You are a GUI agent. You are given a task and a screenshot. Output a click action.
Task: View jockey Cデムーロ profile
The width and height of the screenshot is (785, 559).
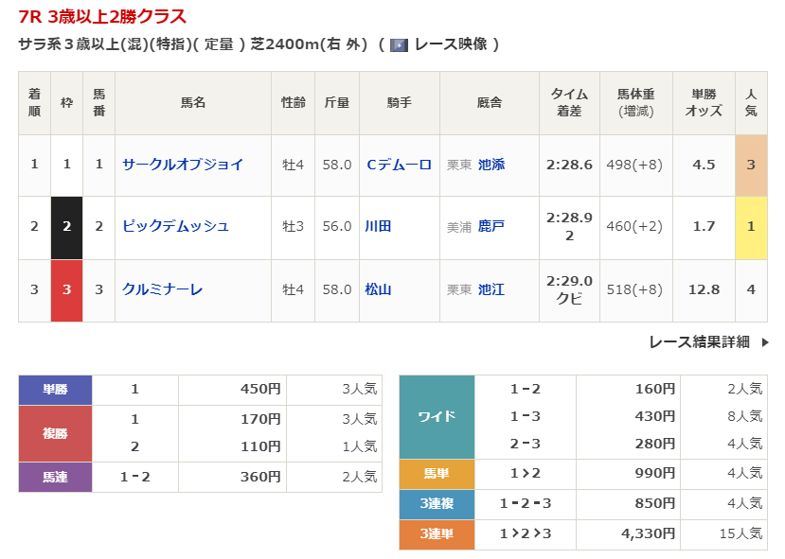[x=399, y=165]
